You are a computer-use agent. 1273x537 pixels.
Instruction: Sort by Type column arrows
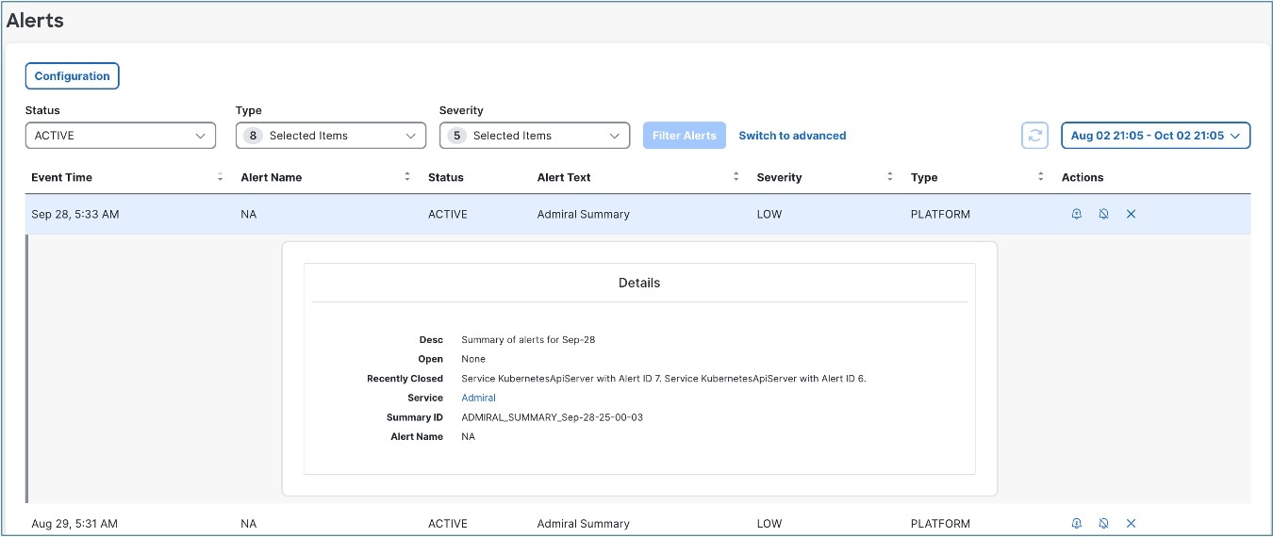tap(1041, 177)
